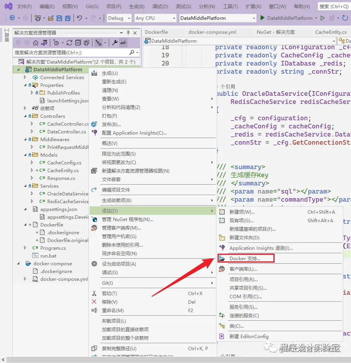Expand the Connected Services node
Screen dimensions: 351x363
pos(25,77)
